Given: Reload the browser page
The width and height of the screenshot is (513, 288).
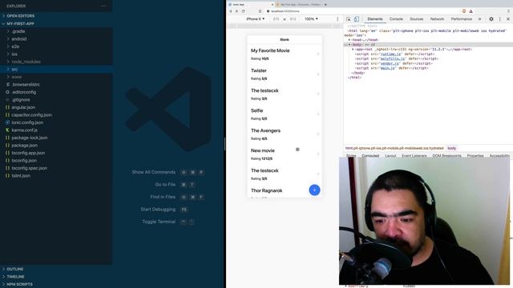Looking at the screenshot, I should point(243,11).
